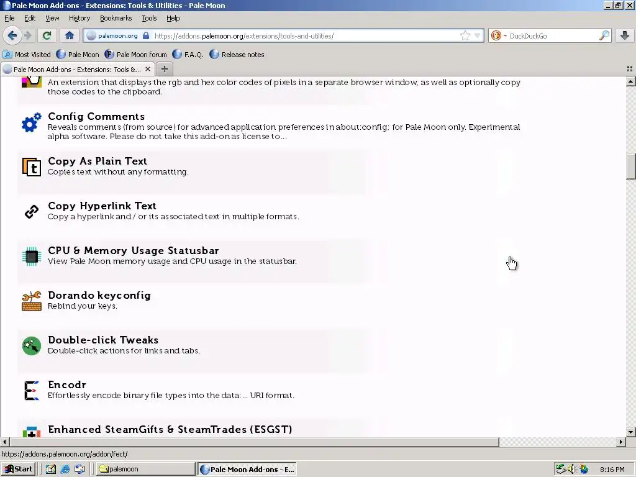Bookmark this page with the star icon
Image resolution: width=636 pixels, height=477 pixels.
(465, 35)
